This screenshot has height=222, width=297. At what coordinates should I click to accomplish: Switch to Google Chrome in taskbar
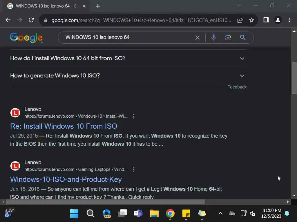coord(170,214)
